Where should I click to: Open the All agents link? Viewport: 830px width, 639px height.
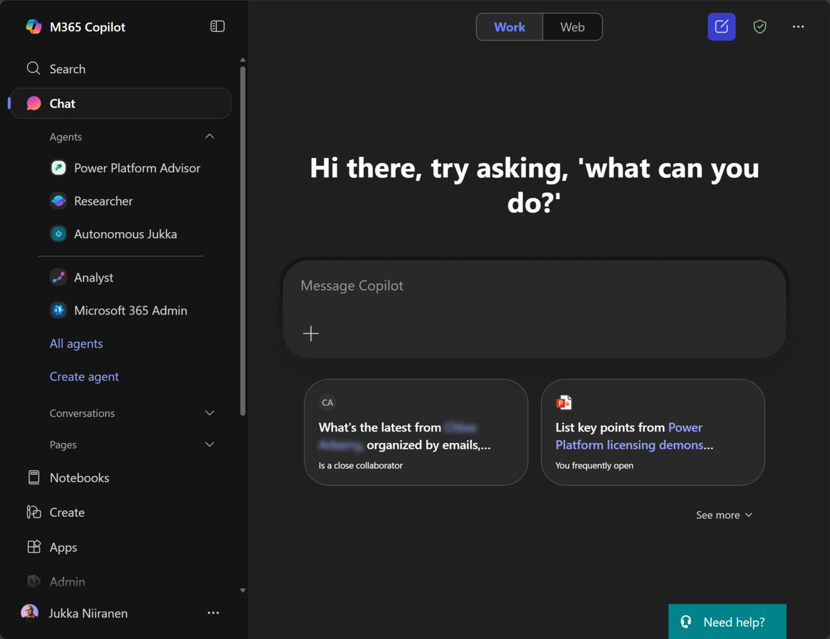pyautogui.click(x=76, y=344)
